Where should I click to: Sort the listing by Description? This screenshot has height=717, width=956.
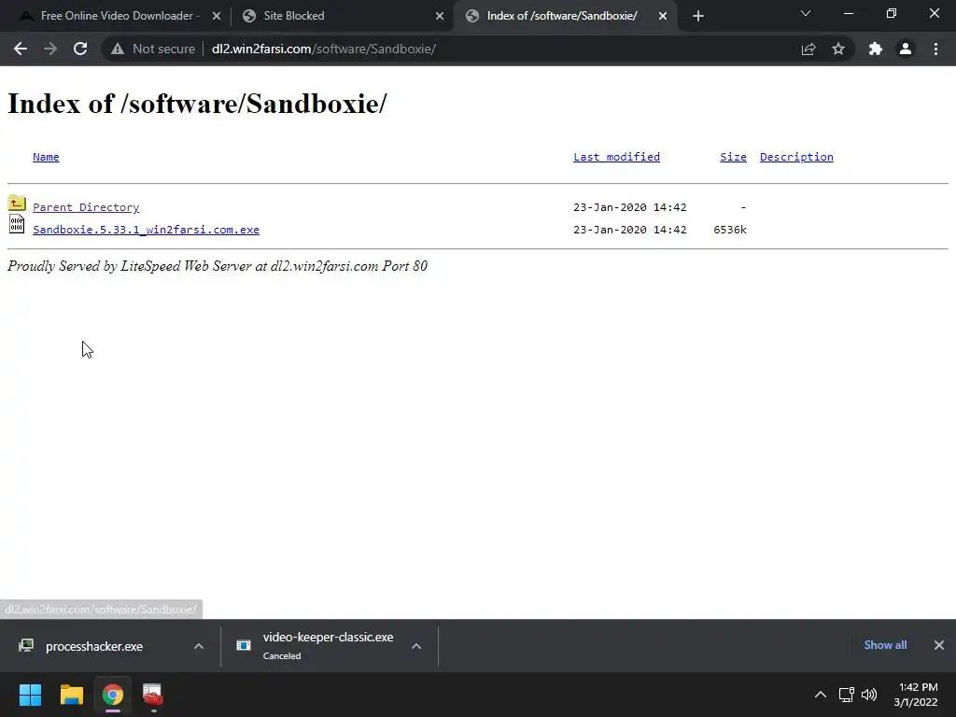(796, 157)
